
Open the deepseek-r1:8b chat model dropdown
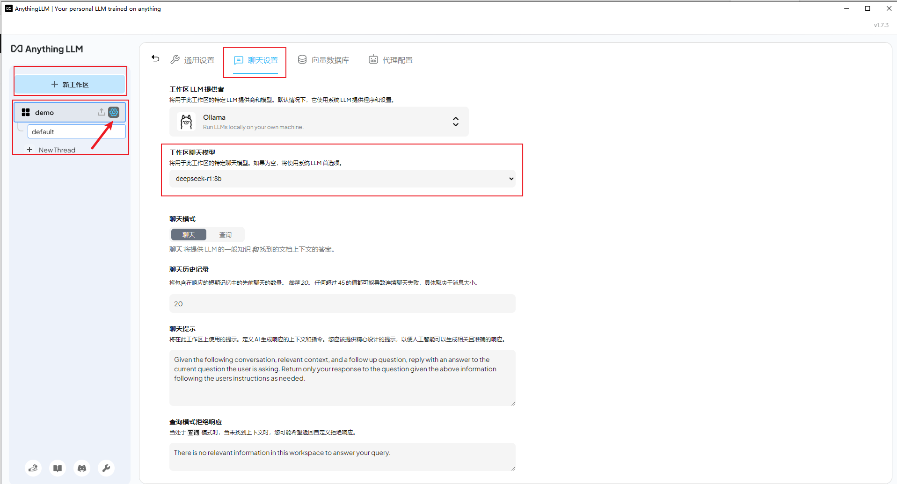point(343,179)
